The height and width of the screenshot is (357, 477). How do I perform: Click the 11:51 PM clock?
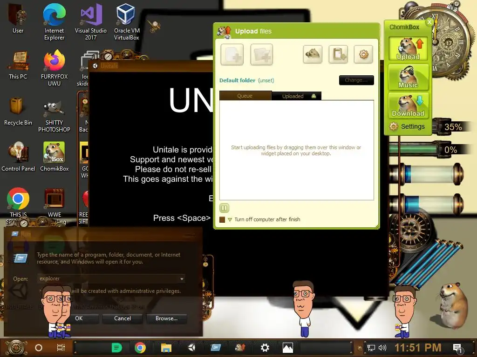pos(418,348)
